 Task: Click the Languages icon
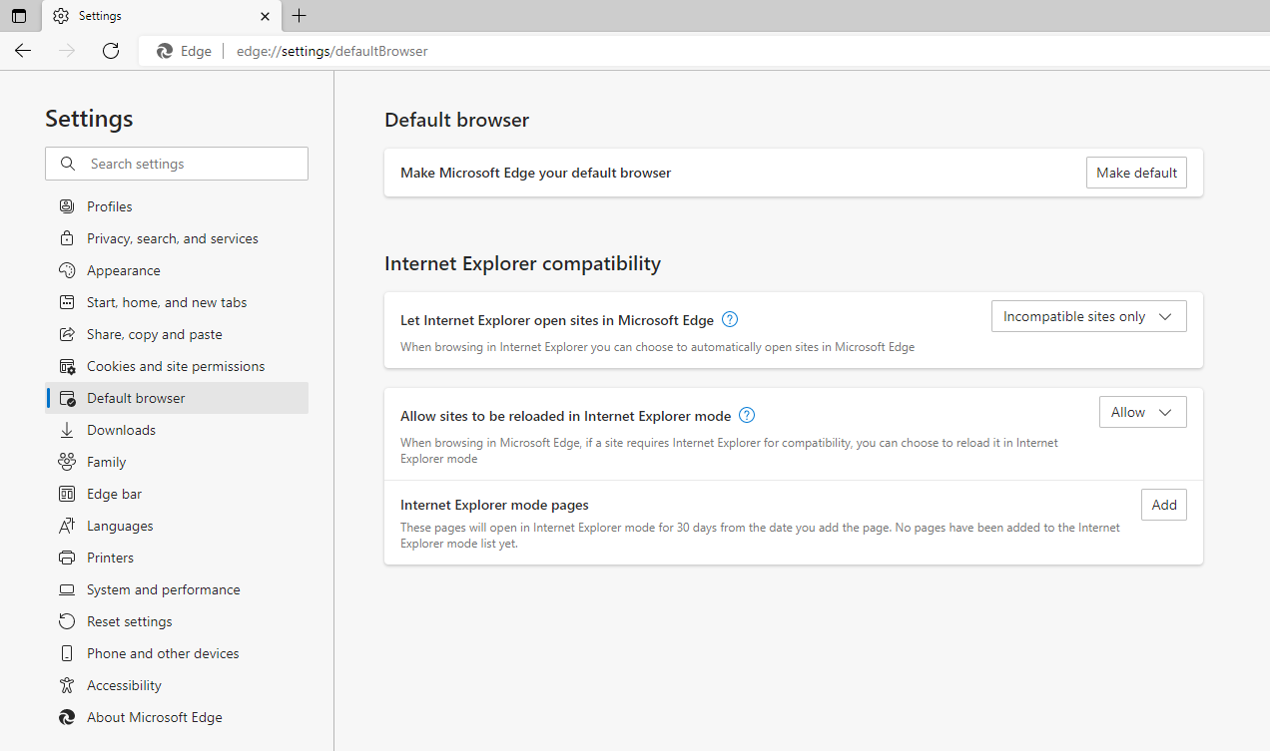pyautogui.click(x=67, y=526)
